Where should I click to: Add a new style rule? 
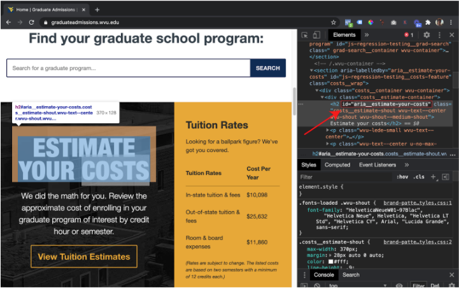point(434,177)
